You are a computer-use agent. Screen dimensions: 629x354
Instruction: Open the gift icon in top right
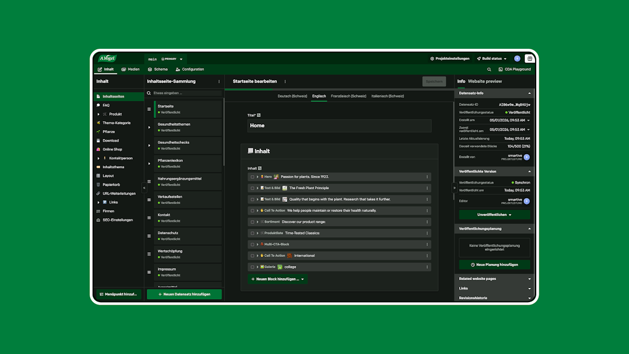point(529,59)
